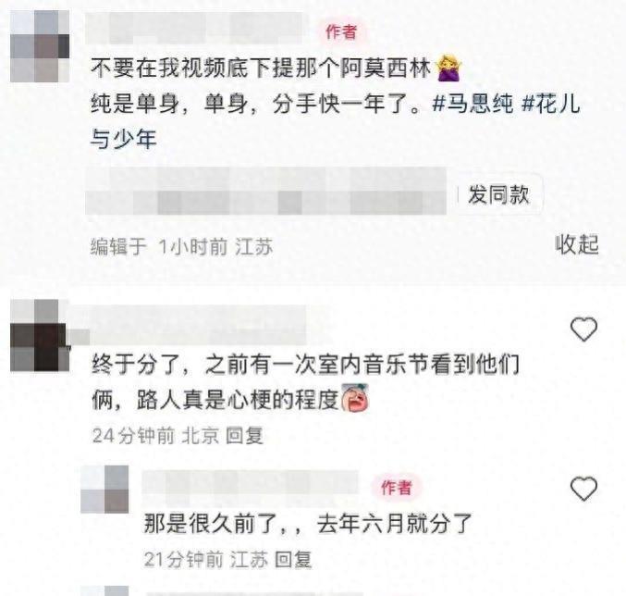Open avatar beside the author's reply
Screen dimensions: 626x596
104,490
